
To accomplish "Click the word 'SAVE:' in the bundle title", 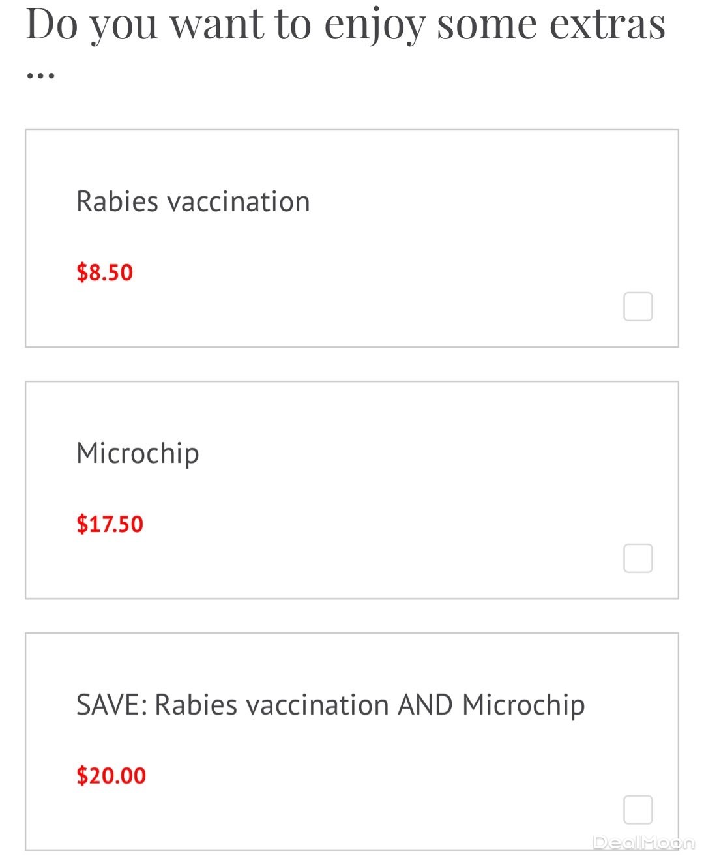I will click(x=111, y=705).
